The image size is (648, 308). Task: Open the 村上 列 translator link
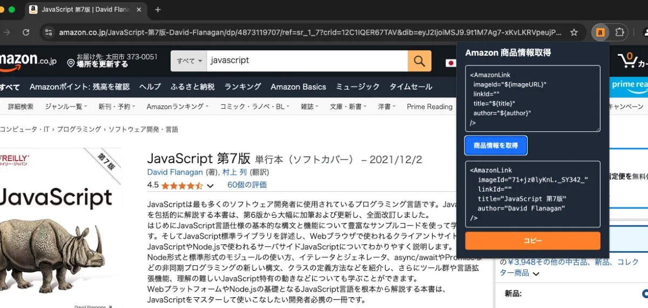[235, 172]
